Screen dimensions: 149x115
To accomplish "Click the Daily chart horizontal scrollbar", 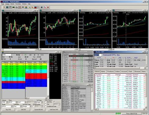I will [20, 49].
